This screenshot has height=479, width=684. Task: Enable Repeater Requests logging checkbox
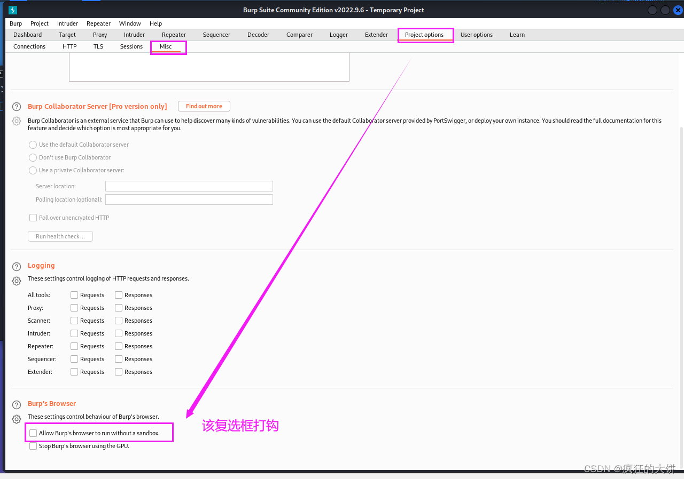(74, 346)
